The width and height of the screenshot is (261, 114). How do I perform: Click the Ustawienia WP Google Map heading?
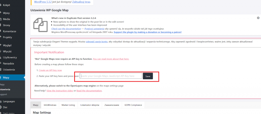click(49, 10)
